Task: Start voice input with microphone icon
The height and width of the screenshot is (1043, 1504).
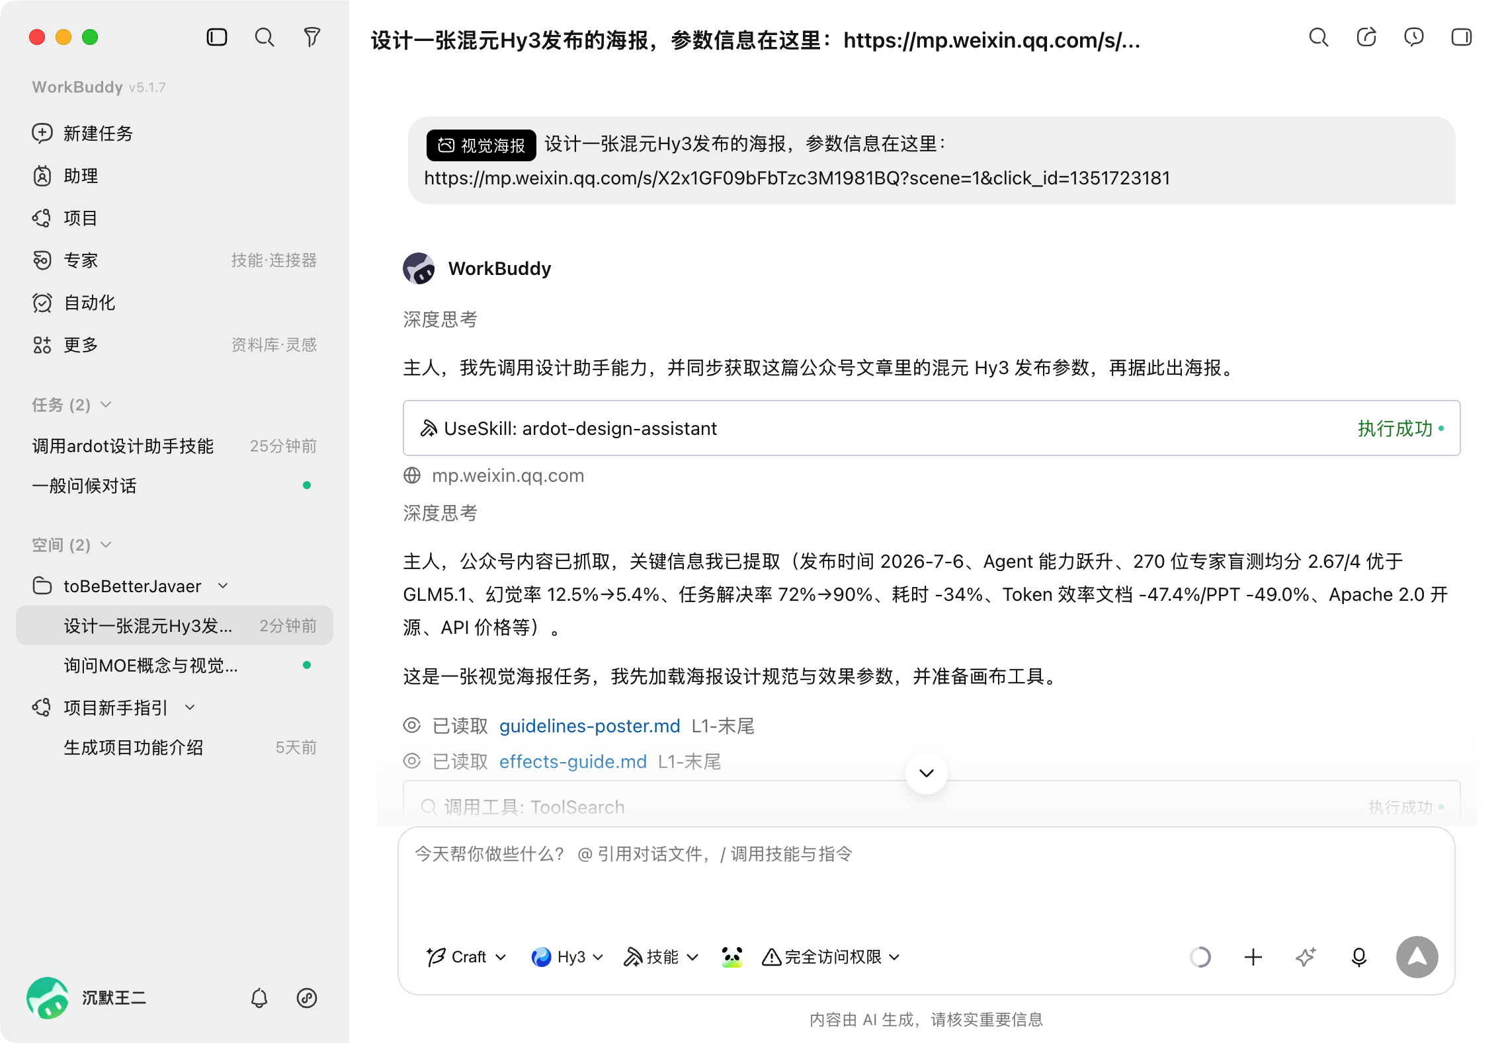Action: click(x=1359, y=957)
